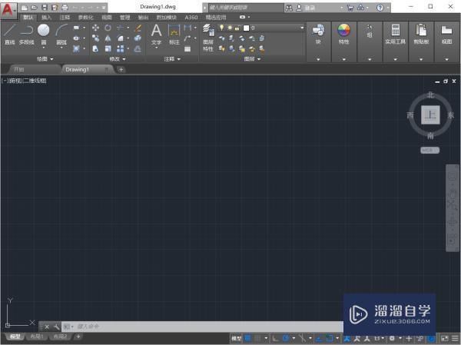Image resolution: width=461 pixels, height=345 pixels.
Task: Click the search binoculars icon
Action: tap(289, 8)
